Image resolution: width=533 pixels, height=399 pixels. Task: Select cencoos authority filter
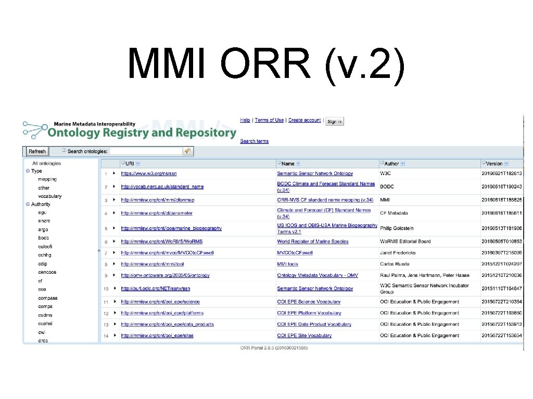[47, 272]
